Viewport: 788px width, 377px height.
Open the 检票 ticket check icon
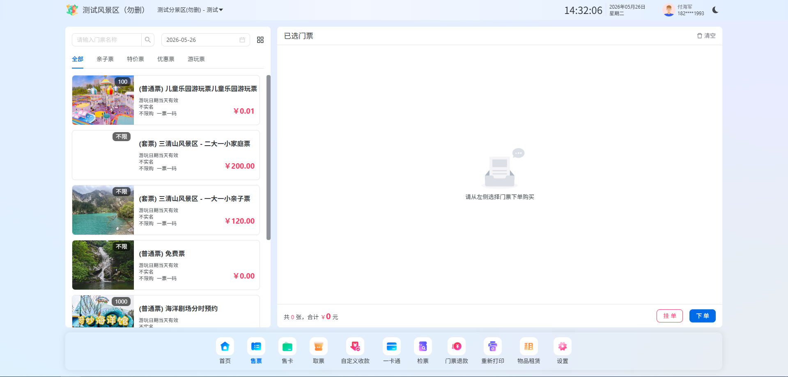click(423, 347)
